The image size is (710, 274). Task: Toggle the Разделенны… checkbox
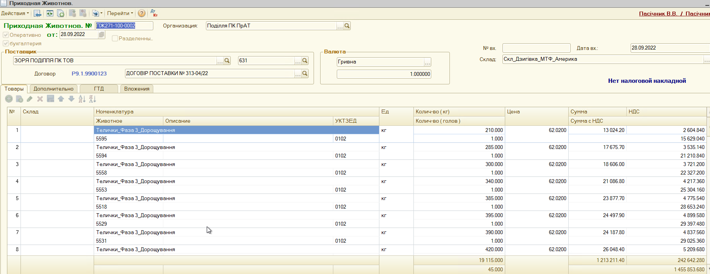click(115, 38)
